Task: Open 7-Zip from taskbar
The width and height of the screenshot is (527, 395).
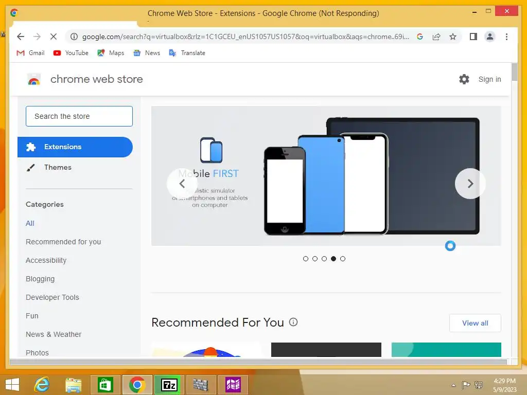Action: pyautogui.click(x=169, y=385)
